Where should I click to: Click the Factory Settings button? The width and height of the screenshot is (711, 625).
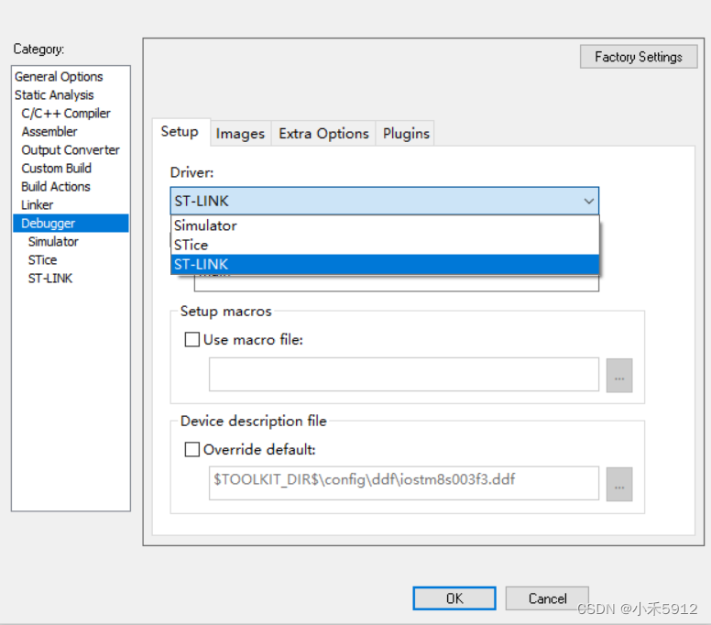[x=639, y=57]
